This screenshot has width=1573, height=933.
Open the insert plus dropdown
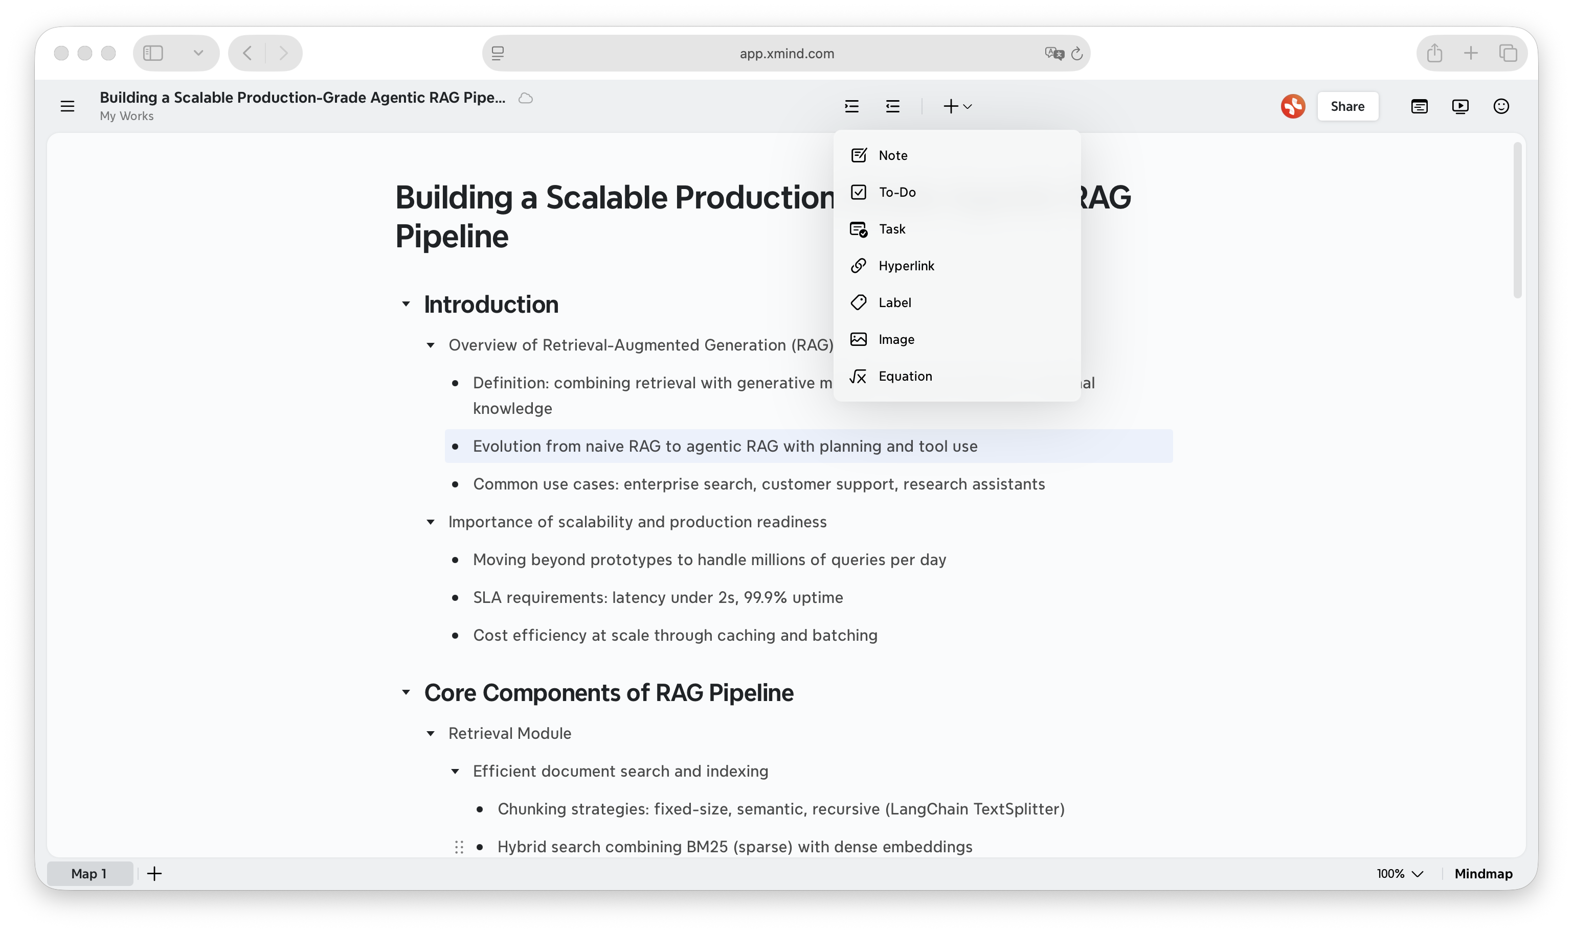coord(958,106)
